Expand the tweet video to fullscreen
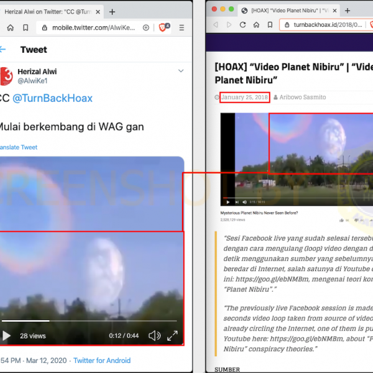The image size is (373, 373). point(172,336)
